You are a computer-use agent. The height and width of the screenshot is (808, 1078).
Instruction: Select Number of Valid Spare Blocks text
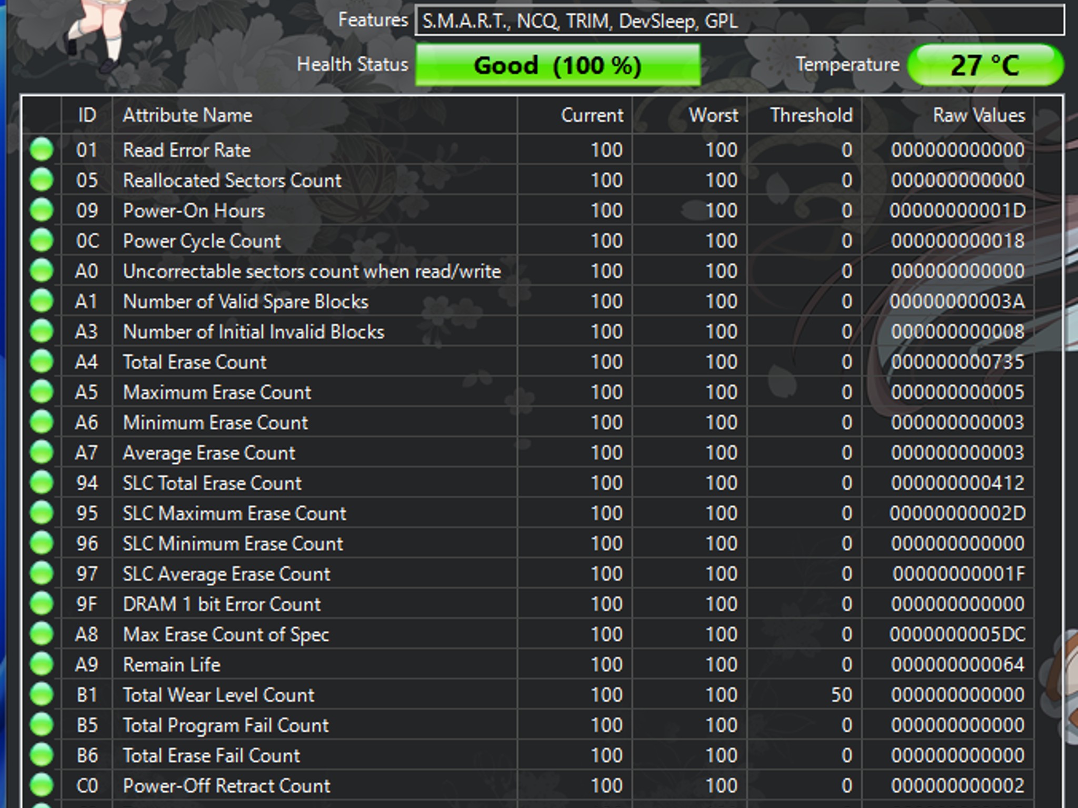click(245, 301)
